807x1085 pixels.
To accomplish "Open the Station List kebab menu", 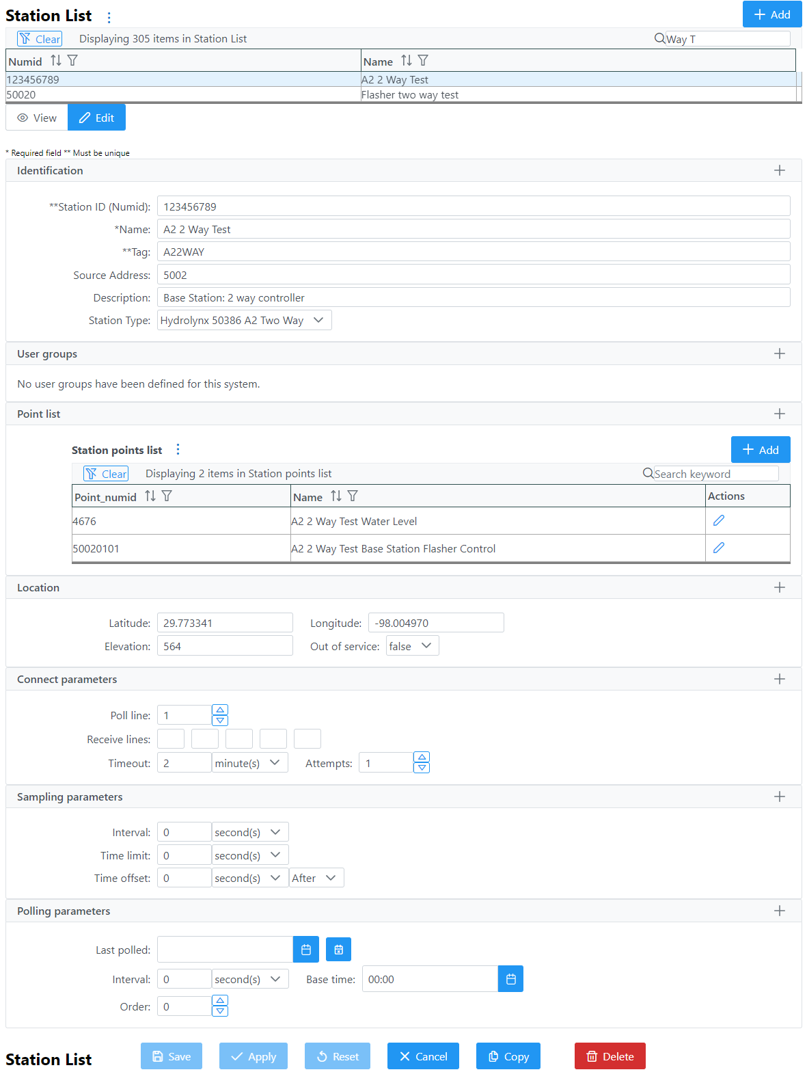I will pos(109,17).
